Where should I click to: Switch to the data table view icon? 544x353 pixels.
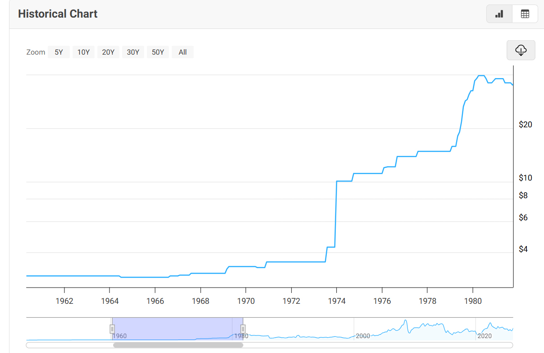(x=525, y=14)
